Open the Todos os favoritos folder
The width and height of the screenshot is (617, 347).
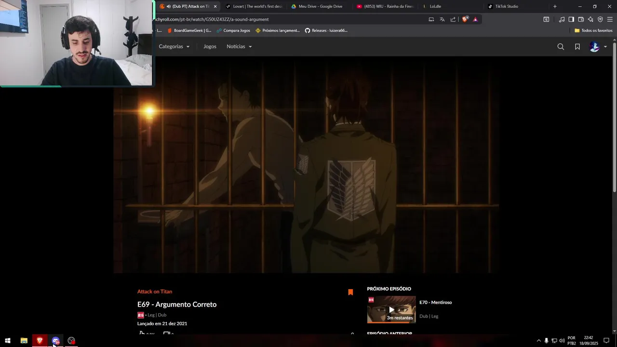tap(593, 30)
